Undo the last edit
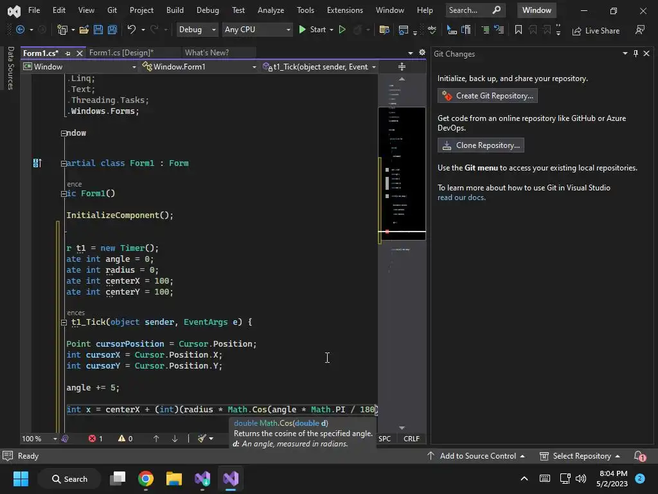This screenshot has height=494, width=658. point(132,30)
